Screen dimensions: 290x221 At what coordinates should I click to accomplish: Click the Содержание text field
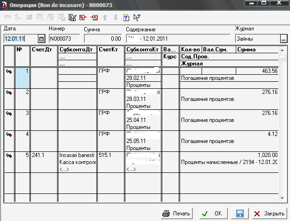pos(178,39)
